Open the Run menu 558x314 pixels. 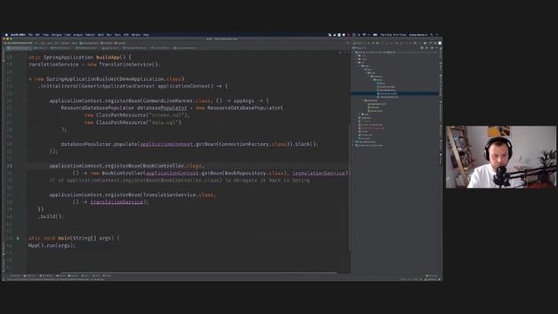point(109,35)
